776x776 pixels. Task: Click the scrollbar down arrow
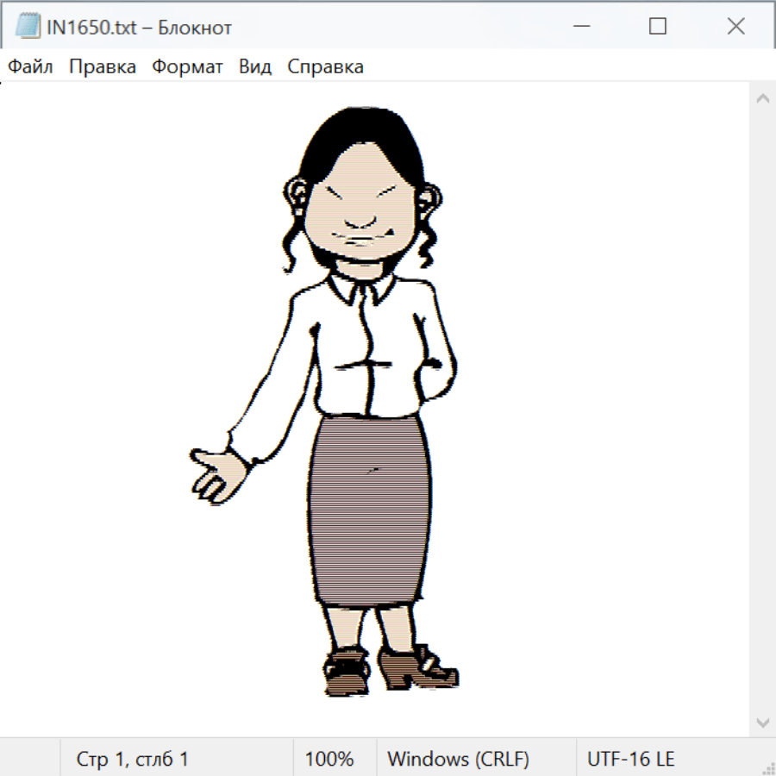762,722
